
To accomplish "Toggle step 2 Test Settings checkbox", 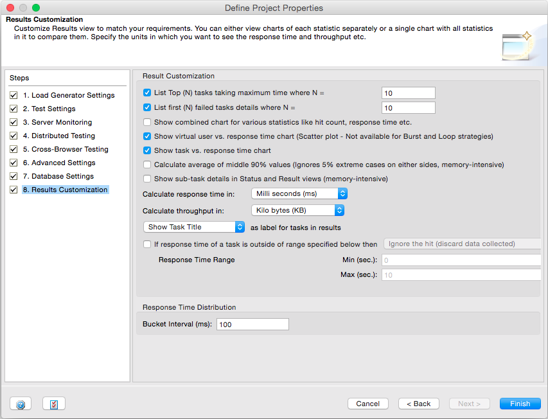I will pyautogui.click(x=13, y=109).
